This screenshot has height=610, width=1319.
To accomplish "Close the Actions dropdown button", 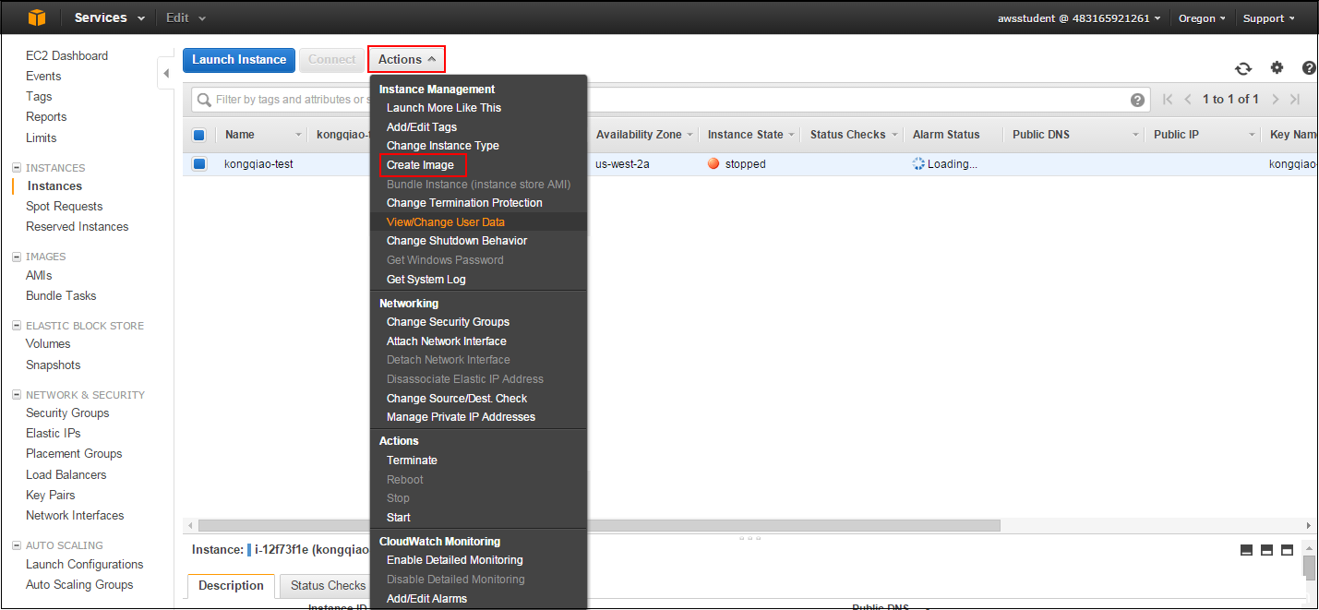I will coord(407,59).
